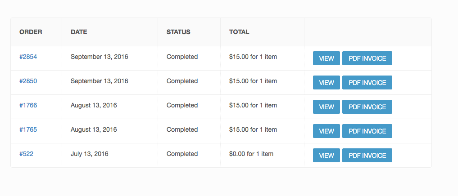458x196 pixels.
Task: Open order #2854 link
Action: tap(28, 57)
